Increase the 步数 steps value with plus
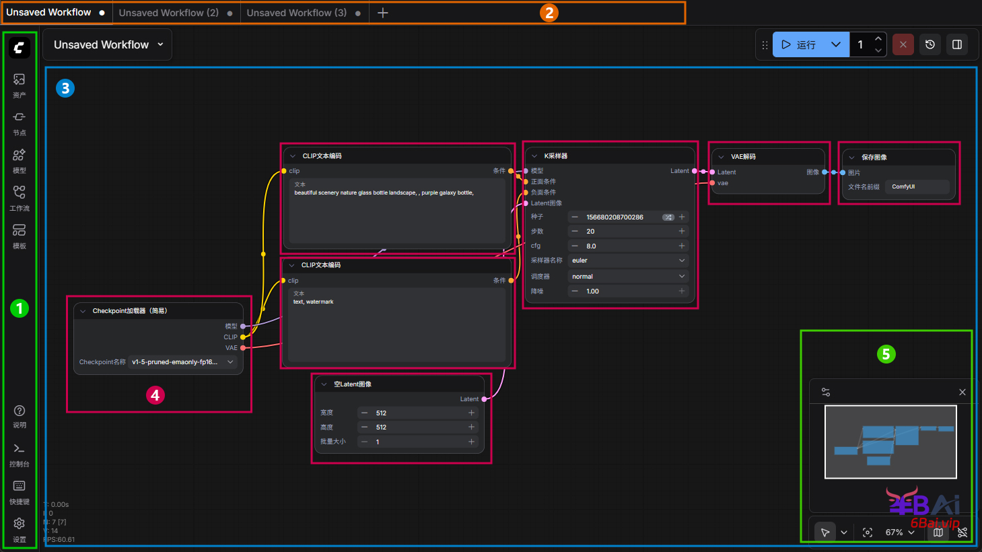 pos(682,231)
